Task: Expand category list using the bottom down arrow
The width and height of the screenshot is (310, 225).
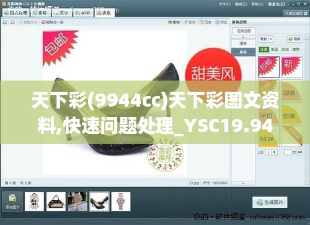Action: [x=243, y=183]
